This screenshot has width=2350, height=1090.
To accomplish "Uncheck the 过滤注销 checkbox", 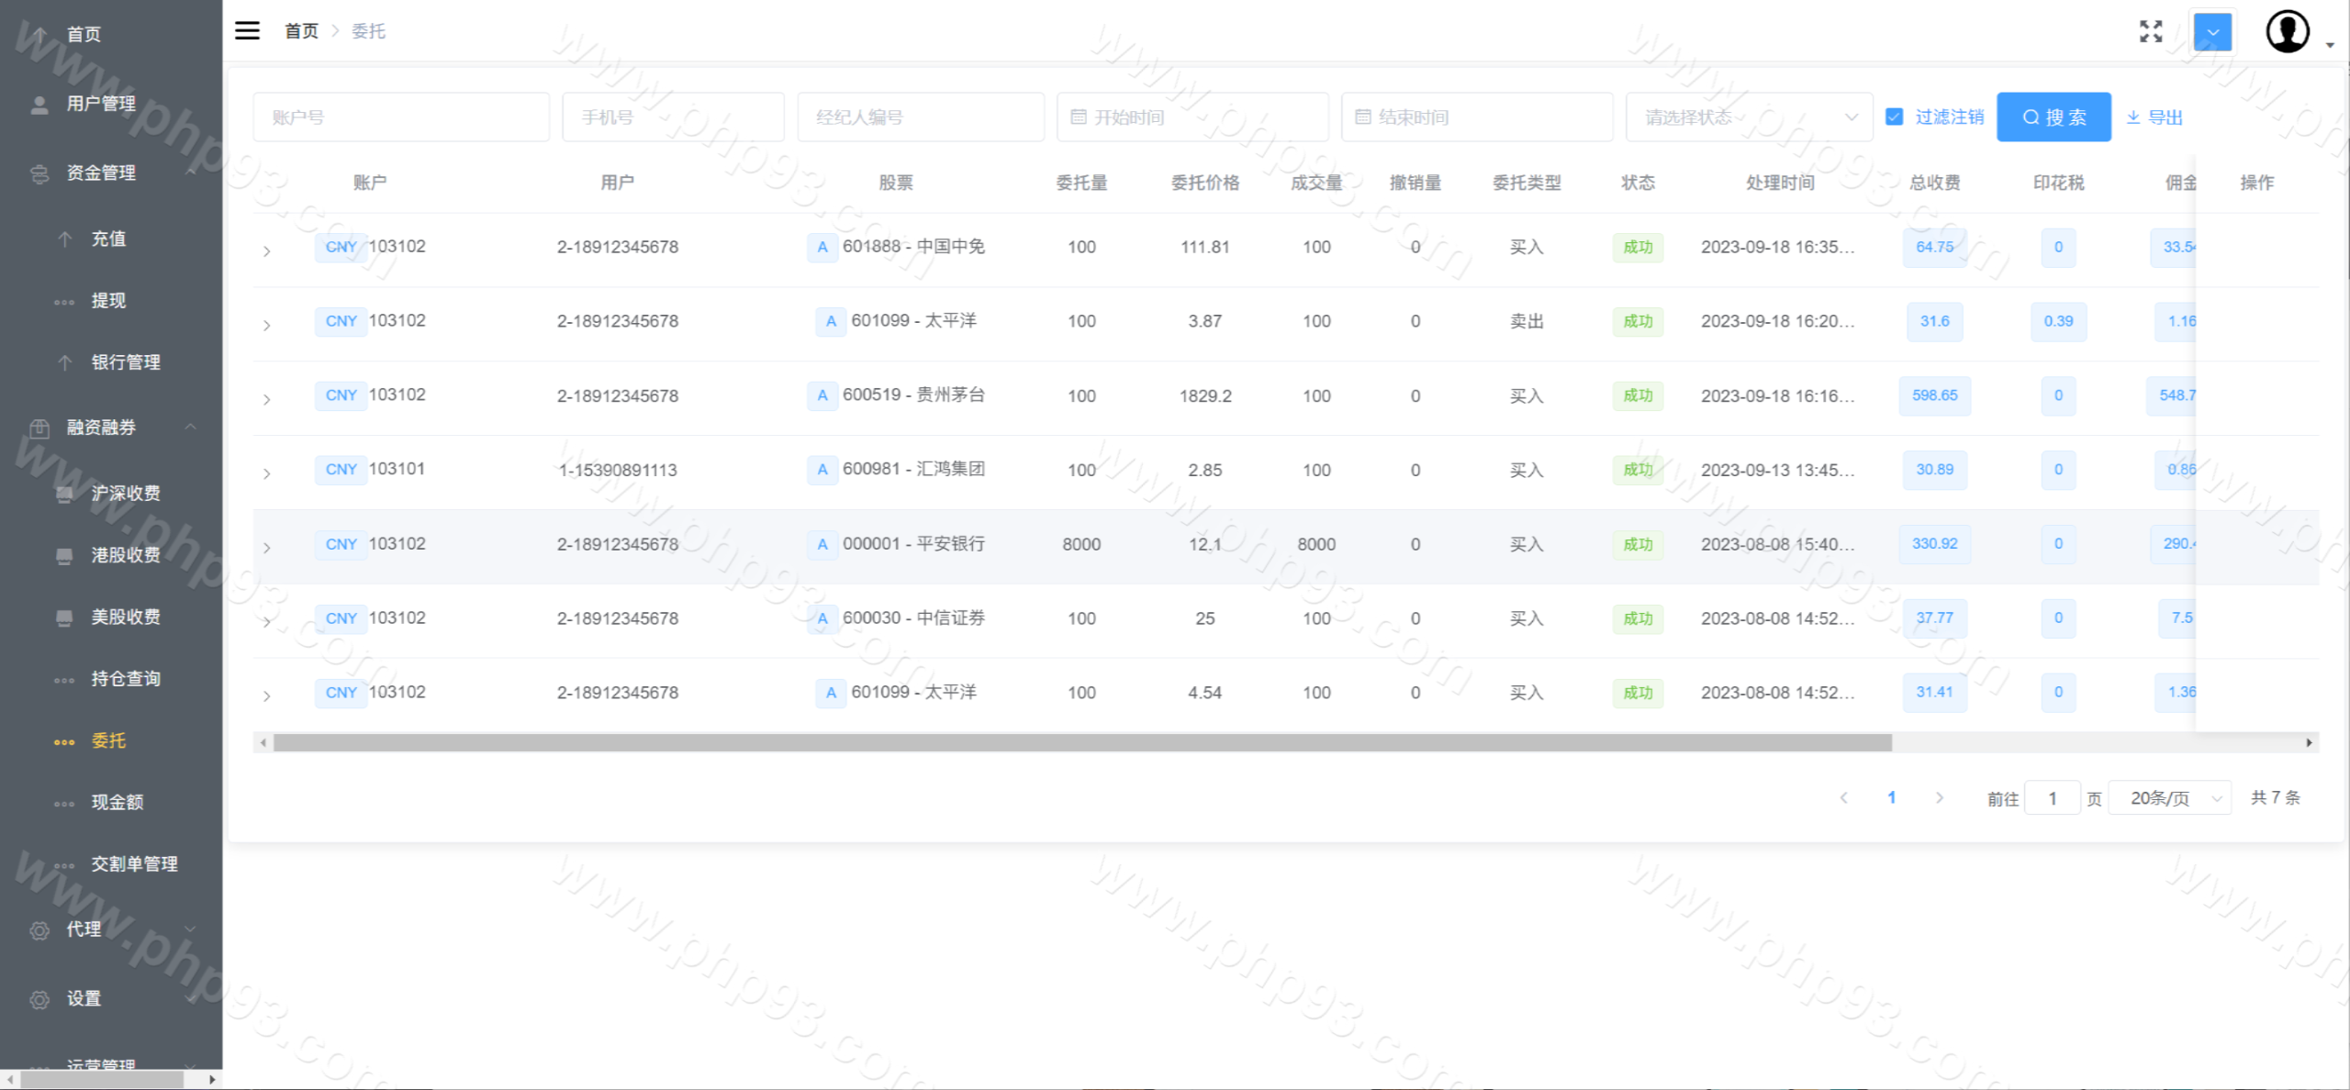I will click(x=1894, y=117).
